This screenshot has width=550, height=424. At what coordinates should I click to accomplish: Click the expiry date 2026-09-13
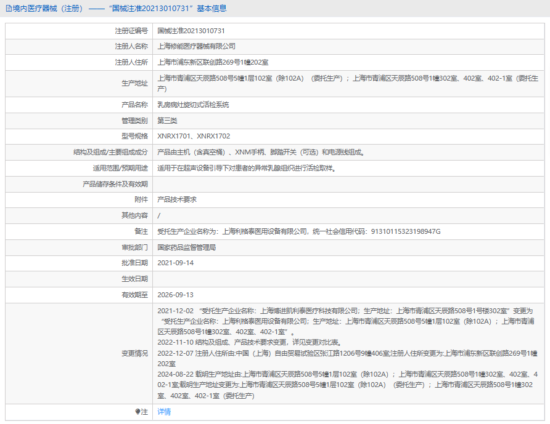[x=176, y=295]
